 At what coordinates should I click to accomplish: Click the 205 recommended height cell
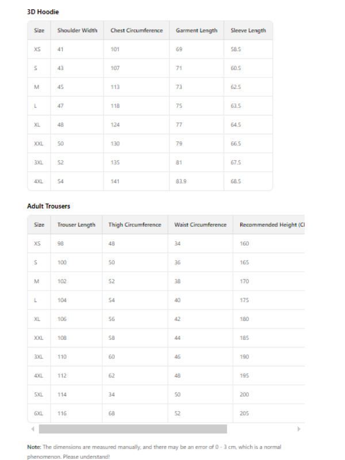244,413
